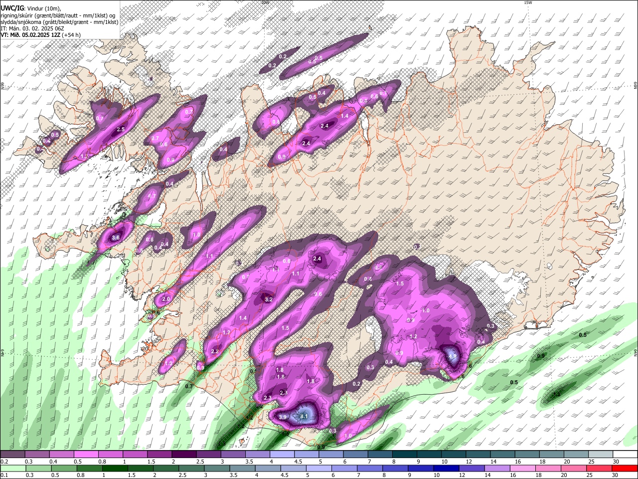Click the 'slydda/snjókoma' legend description line
This screenshot has height=479, width=638.
59,22
